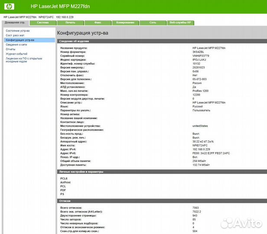Viewport: 267px width, 234px height.
Task: Select the Факс tab
Action: [x=98, y=23]
